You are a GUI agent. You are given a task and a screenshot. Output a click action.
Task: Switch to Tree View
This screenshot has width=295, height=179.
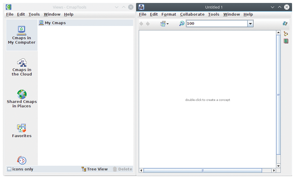click(x=94, y=169)
